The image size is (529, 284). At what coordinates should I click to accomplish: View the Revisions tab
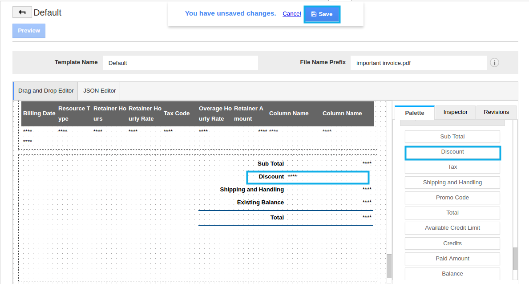pyautogui.click(x=496, y=112)
